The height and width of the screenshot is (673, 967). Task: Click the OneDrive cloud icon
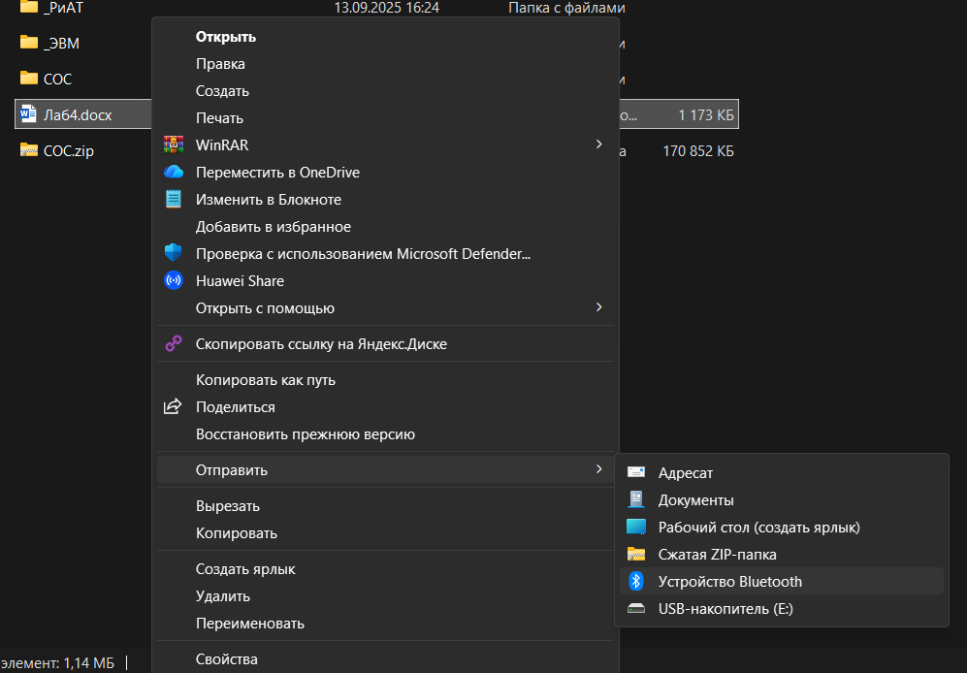[174, 172]
